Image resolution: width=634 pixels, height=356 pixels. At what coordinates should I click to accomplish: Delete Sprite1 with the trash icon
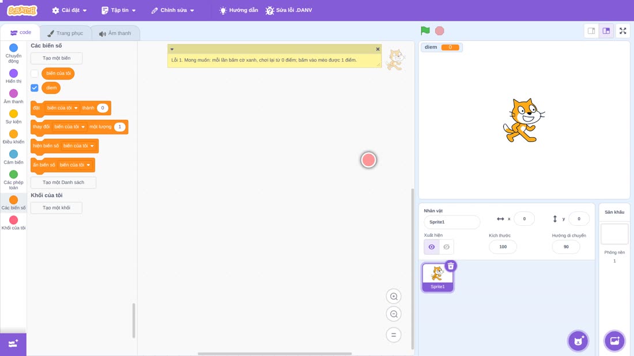pos(451,266)
